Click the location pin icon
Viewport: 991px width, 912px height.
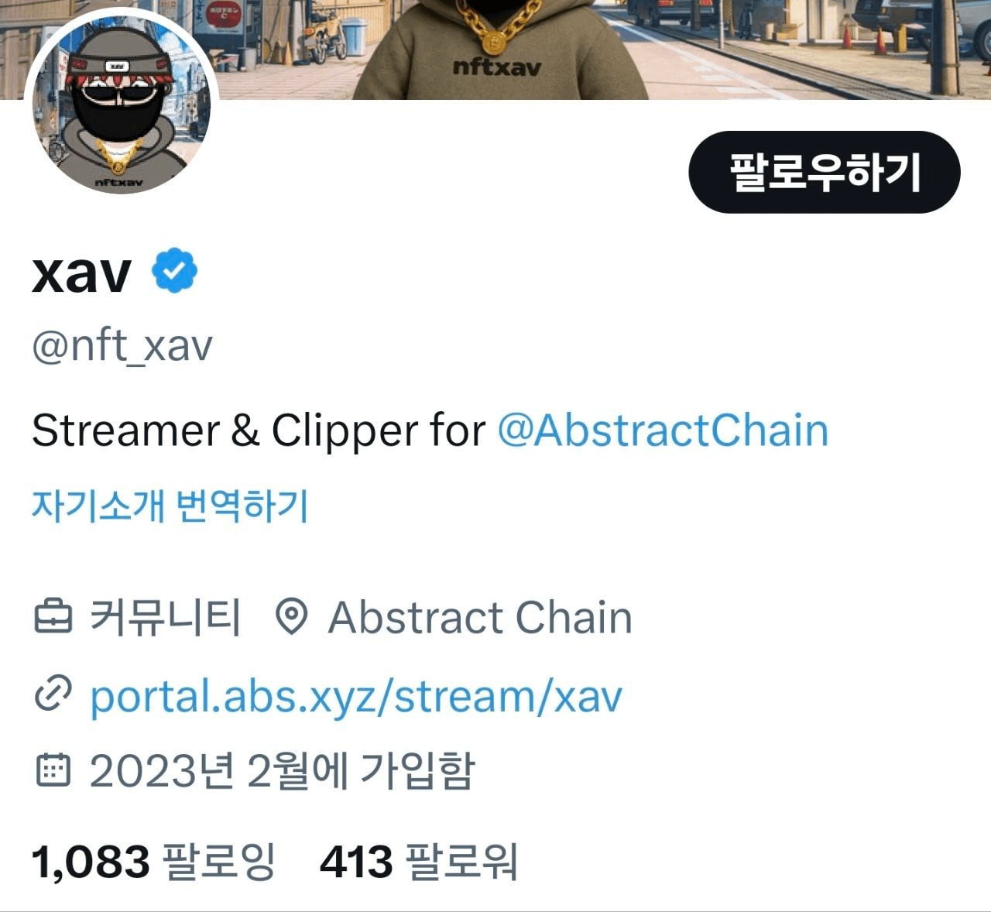(292, 618)
